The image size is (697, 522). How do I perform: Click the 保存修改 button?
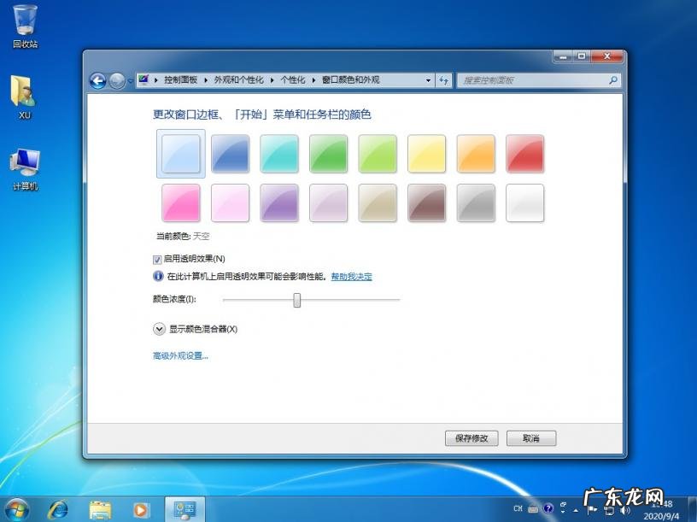tap(471, 438)
